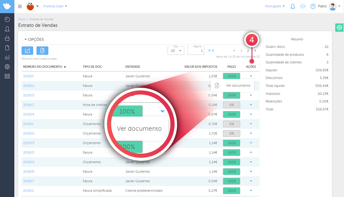
Task: Collapse the OPÇÕES section
Action: 34,39
